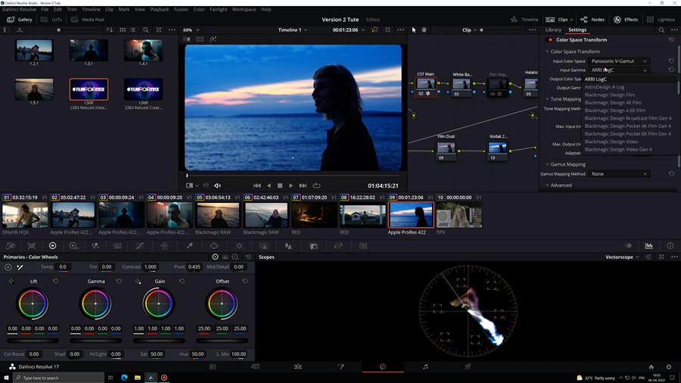Open the Project Manager home icon

tap(651, 367)
